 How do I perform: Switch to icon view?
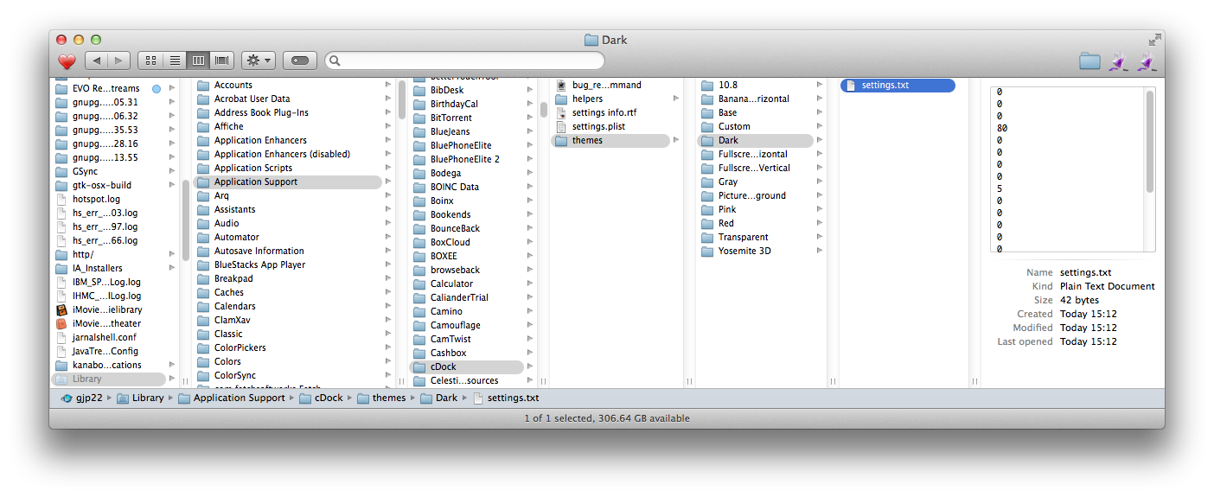tap(150, 61)
